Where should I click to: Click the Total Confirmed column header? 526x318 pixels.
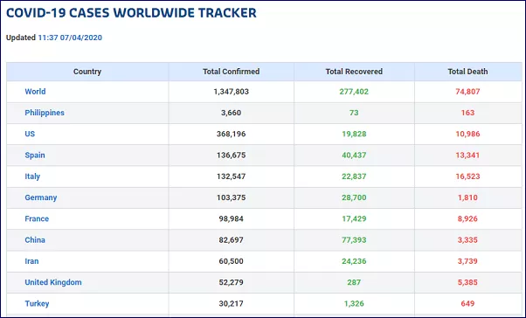pyautogui.click(x=232, y=72)
